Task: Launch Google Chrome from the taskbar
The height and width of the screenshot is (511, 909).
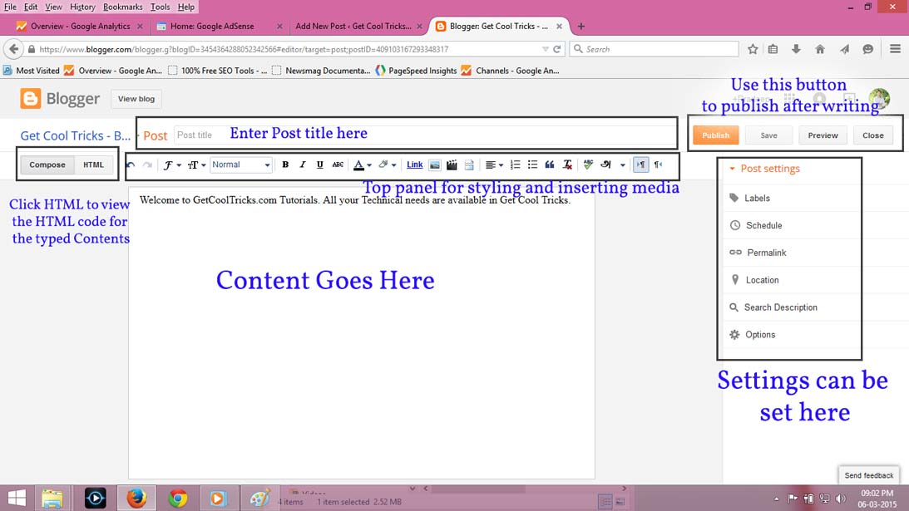Action: point(177,499)
